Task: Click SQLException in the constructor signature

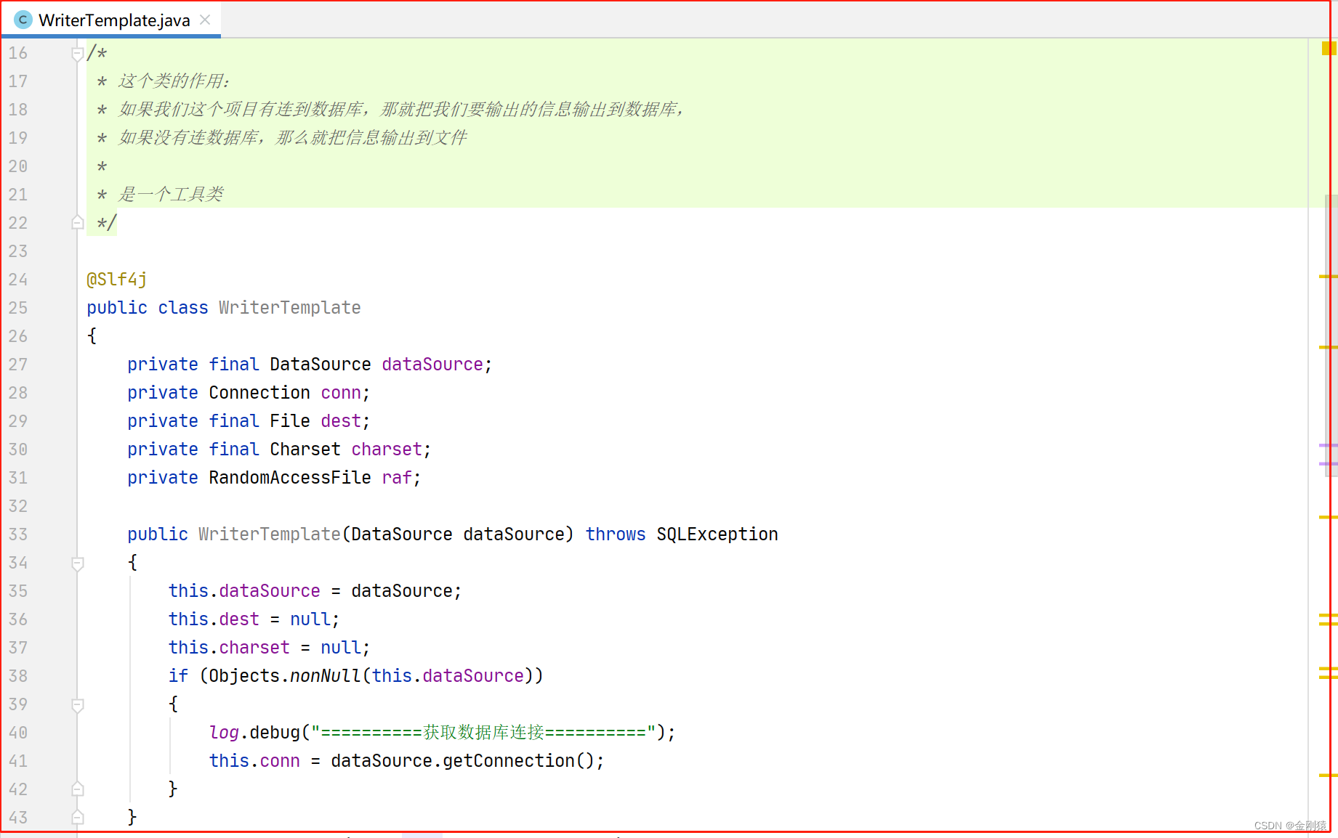Action: point(717,534)
